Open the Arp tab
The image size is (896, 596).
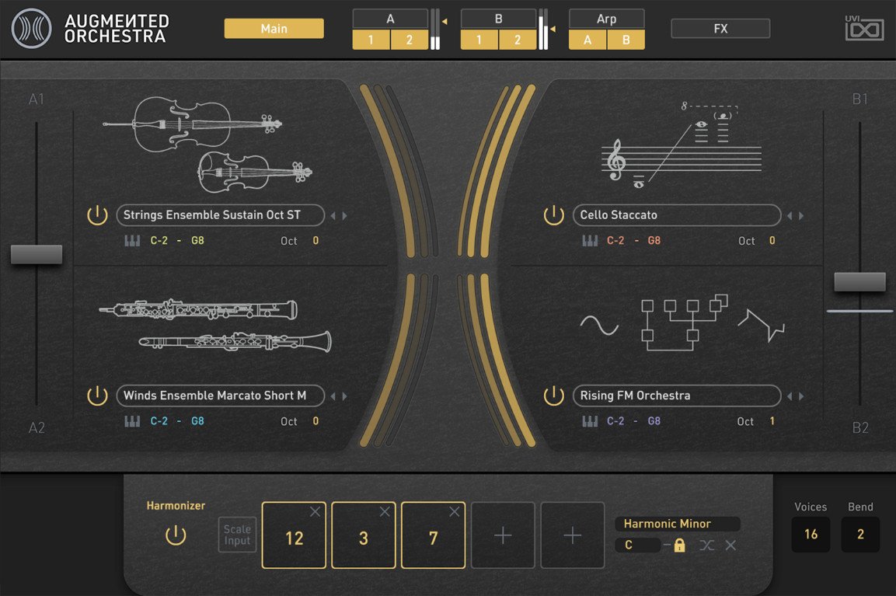coord(606,19)
